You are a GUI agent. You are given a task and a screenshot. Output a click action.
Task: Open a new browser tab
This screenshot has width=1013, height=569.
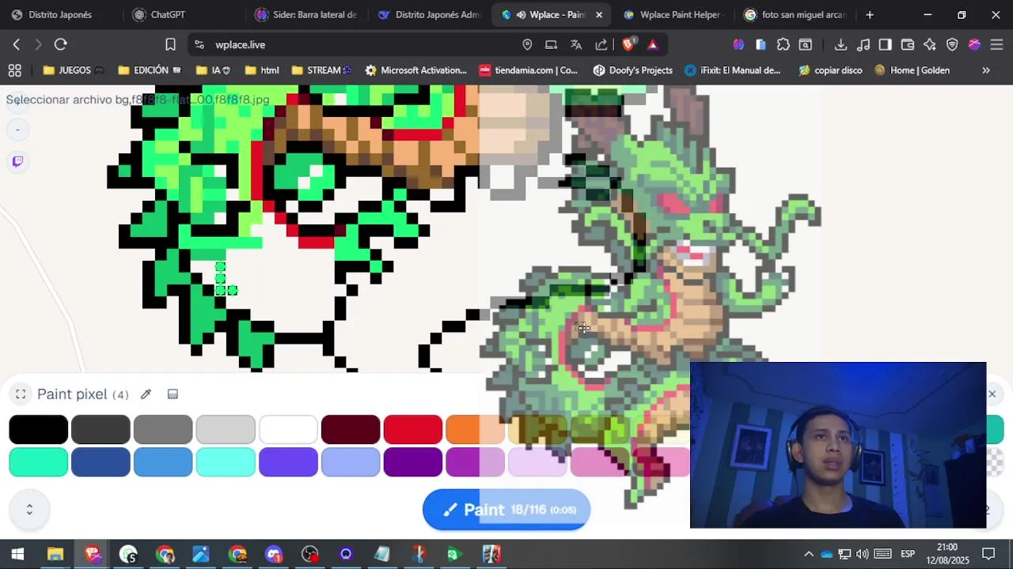coord(870,15)
